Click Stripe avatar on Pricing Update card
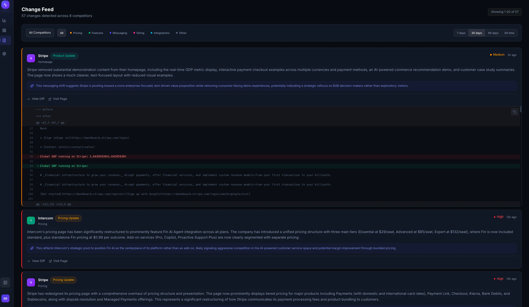The height and width of the screenshot is (307, 529). [x=31, y=282]
